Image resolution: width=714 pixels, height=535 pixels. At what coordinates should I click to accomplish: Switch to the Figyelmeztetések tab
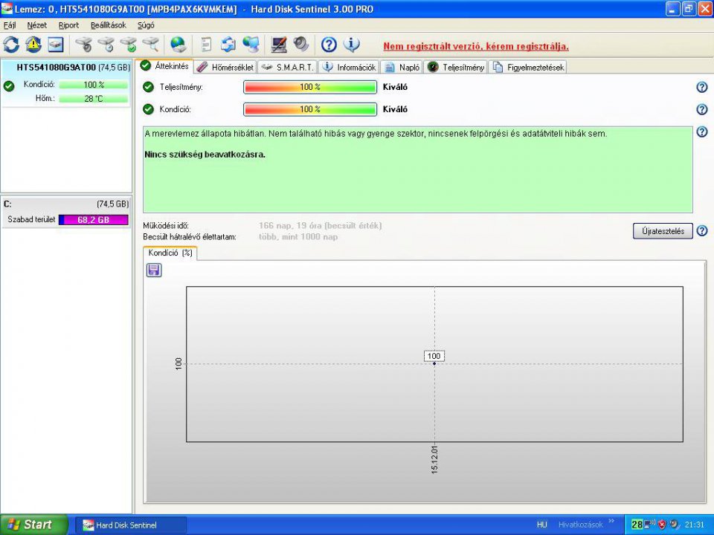point(528,68)
